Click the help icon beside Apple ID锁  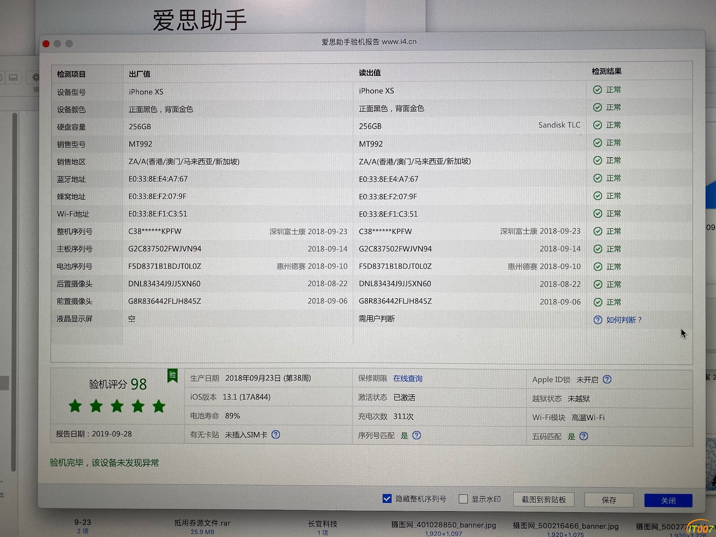pos(607,379)
